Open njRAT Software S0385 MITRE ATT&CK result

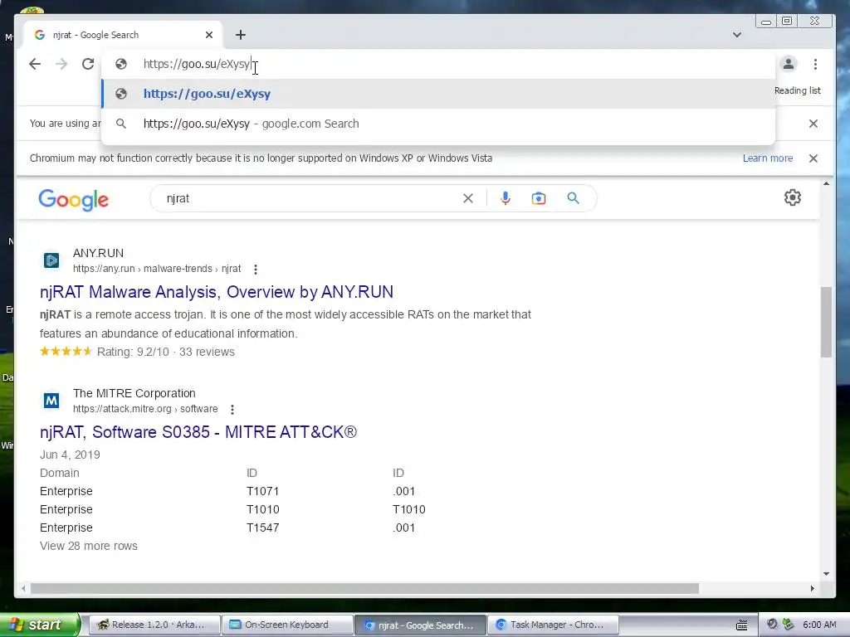pyautogui.click(x=198, y=432)
